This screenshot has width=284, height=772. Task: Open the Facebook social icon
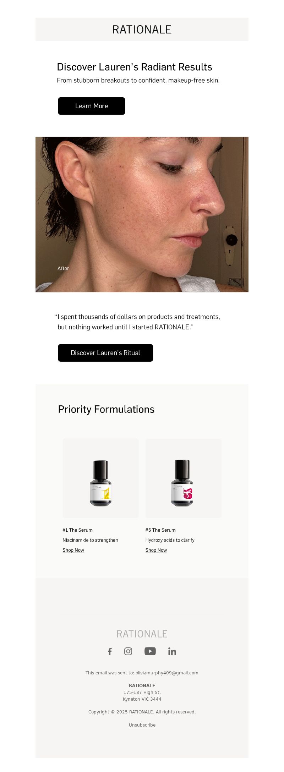(x=110, y=651)
